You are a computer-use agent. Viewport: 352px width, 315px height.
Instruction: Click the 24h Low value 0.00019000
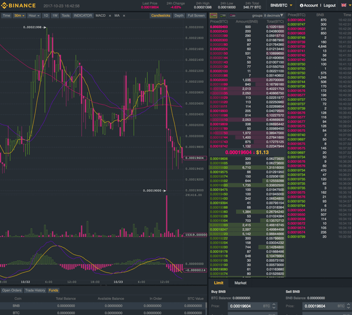click(227, 7)
